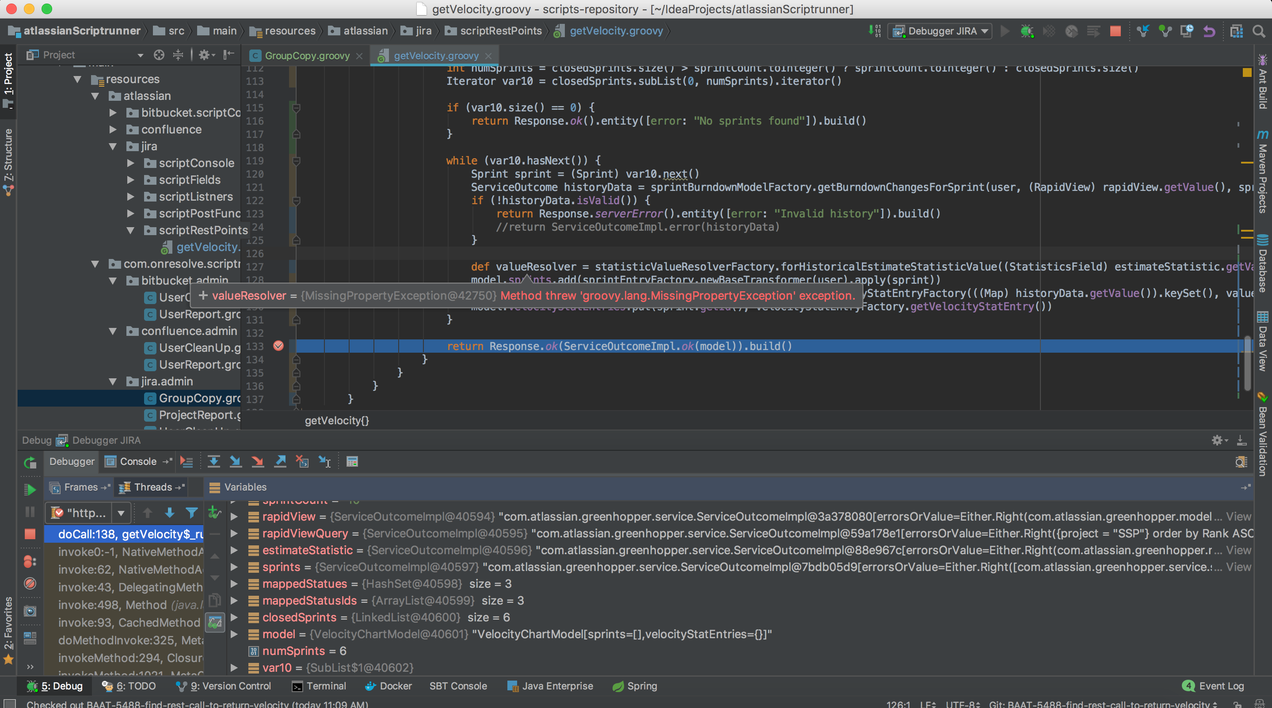This screenshot has width=1272, height=708.
Task: Click the Step Into debugger icon
Action: (x=236, y=462)
